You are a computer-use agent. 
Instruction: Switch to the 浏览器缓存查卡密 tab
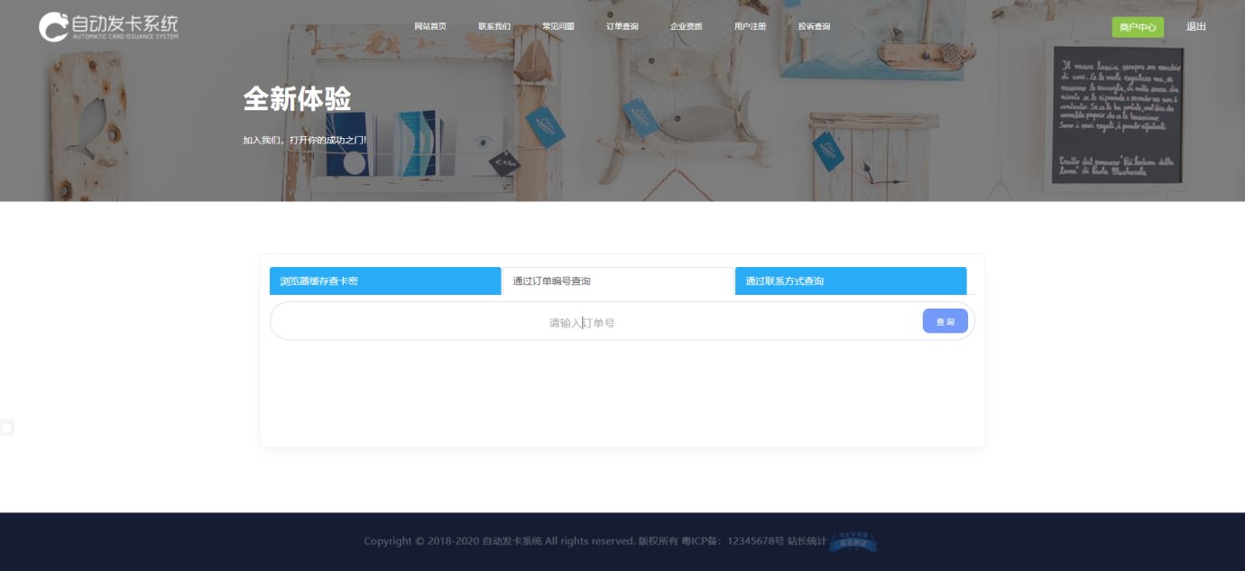click(385, 281)
